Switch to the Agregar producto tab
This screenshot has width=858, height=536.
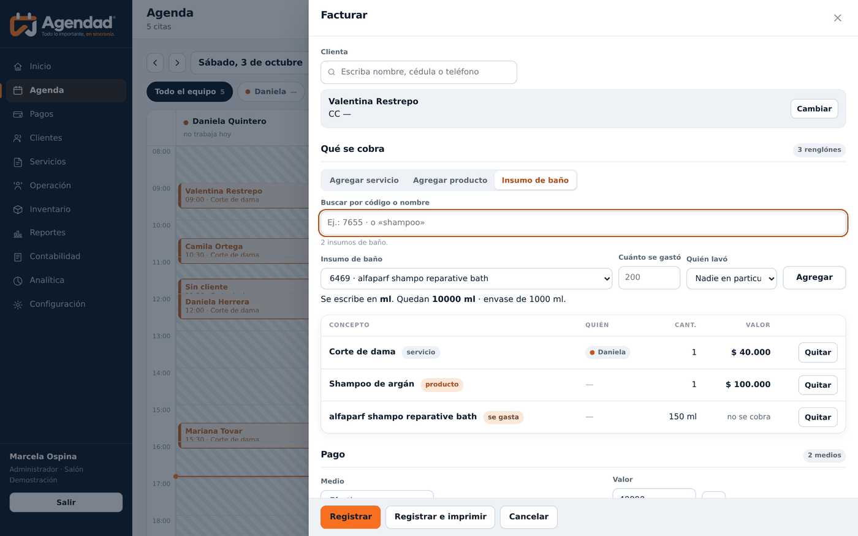[450, 180]
